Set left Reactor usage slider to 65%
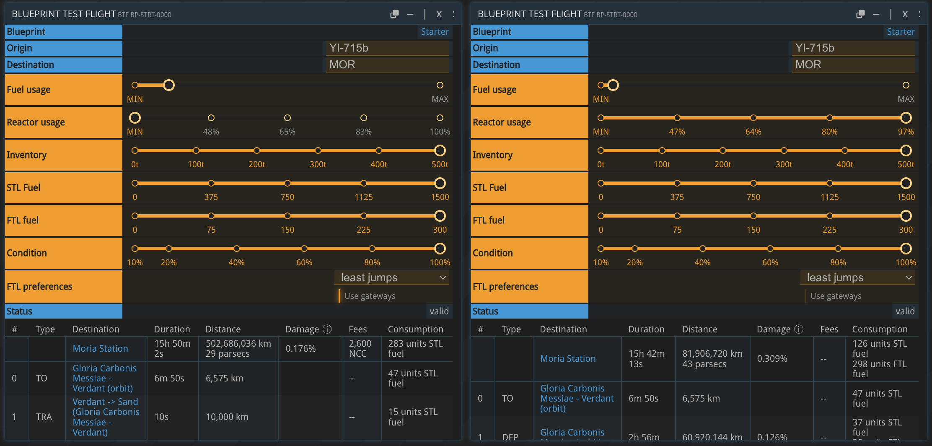 287,118
